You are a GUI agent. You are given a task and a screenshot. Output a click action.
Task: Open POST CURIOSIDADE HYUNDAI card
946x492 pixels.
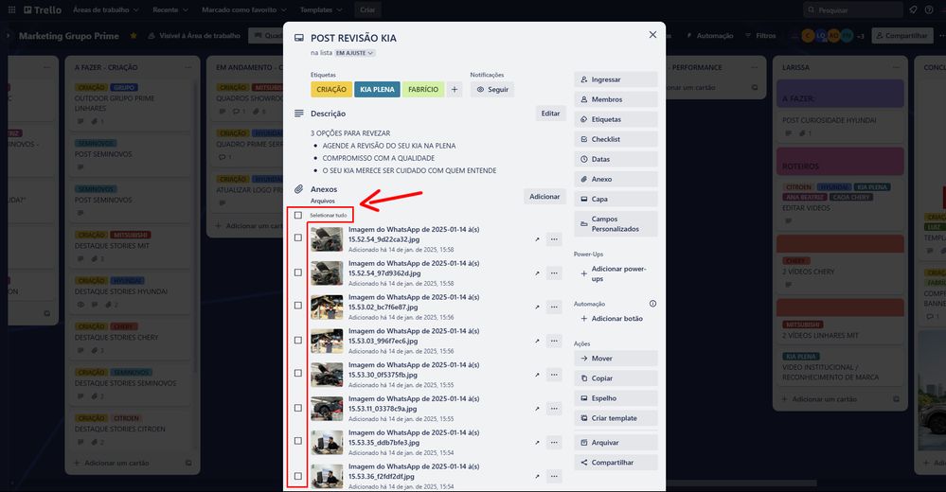(840, 127)
